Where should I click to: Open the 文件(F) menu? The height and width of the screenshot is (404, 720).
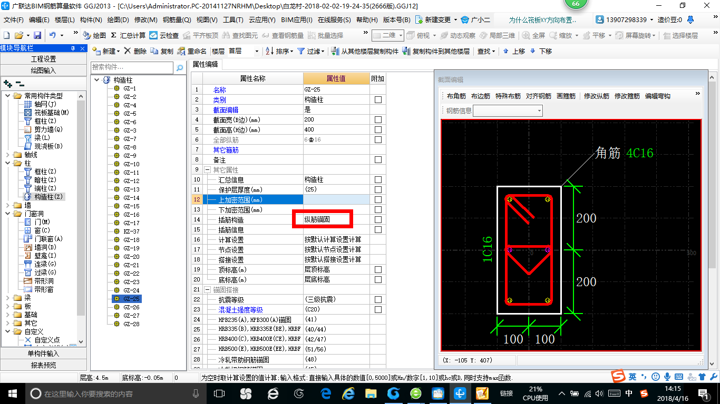(14, 20)
